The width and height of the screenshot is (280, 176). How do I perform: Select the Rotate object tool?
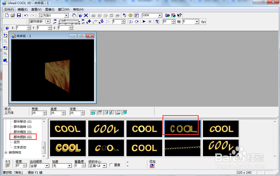pyautogui.click(x=80, y=15)
